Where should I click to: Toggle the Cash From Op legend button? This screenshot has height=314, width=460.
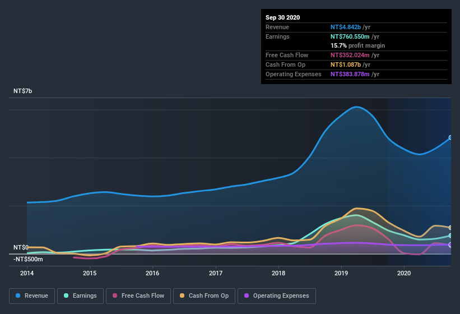[x=204, y=296]
